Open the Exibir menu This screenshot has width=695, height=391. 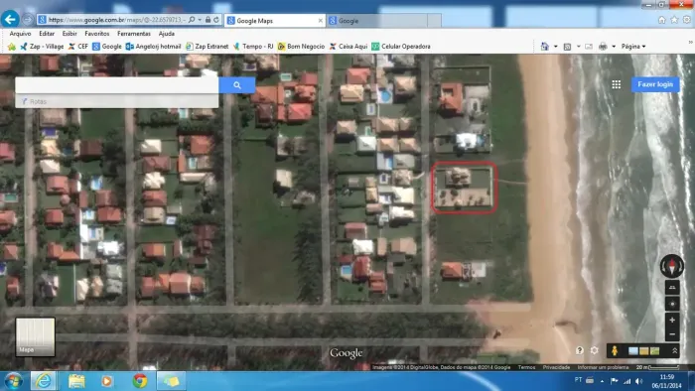(69, 34)
